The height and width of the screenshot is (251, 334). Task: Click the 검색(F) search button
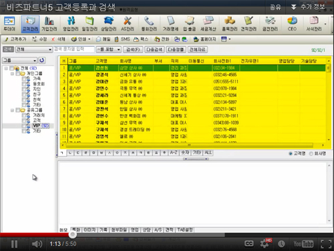coord(133,49)
